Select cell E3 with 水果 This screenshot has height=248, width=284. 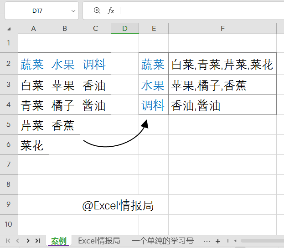click(x=154, y=84)
